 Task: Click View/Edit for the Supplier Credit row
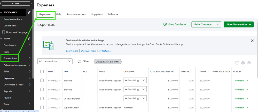pos(239,108)
